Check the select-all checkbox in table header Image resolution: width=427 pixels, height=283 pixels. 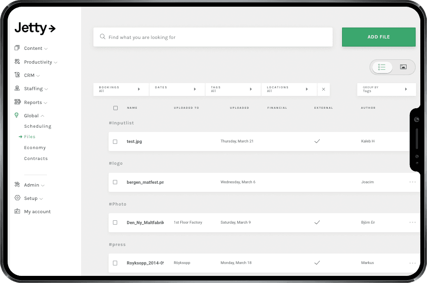coord(115,108)
